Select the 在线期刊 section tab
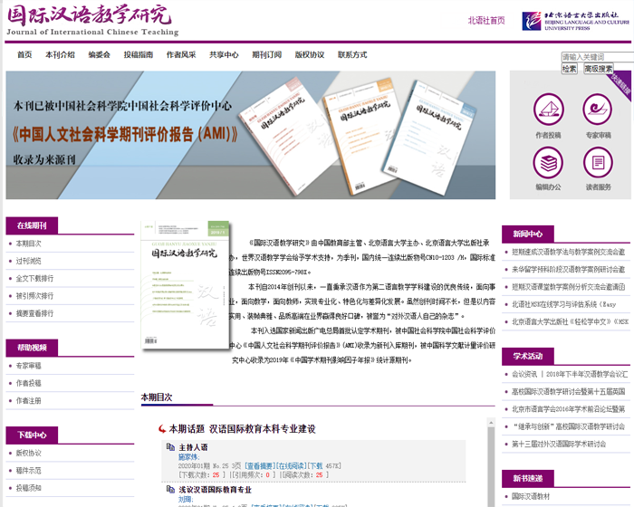The height and width of the screenshot is (507, 634). pos(32,225)
